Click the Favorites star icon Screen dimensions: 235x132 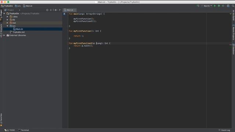click(x=1, y=125)
